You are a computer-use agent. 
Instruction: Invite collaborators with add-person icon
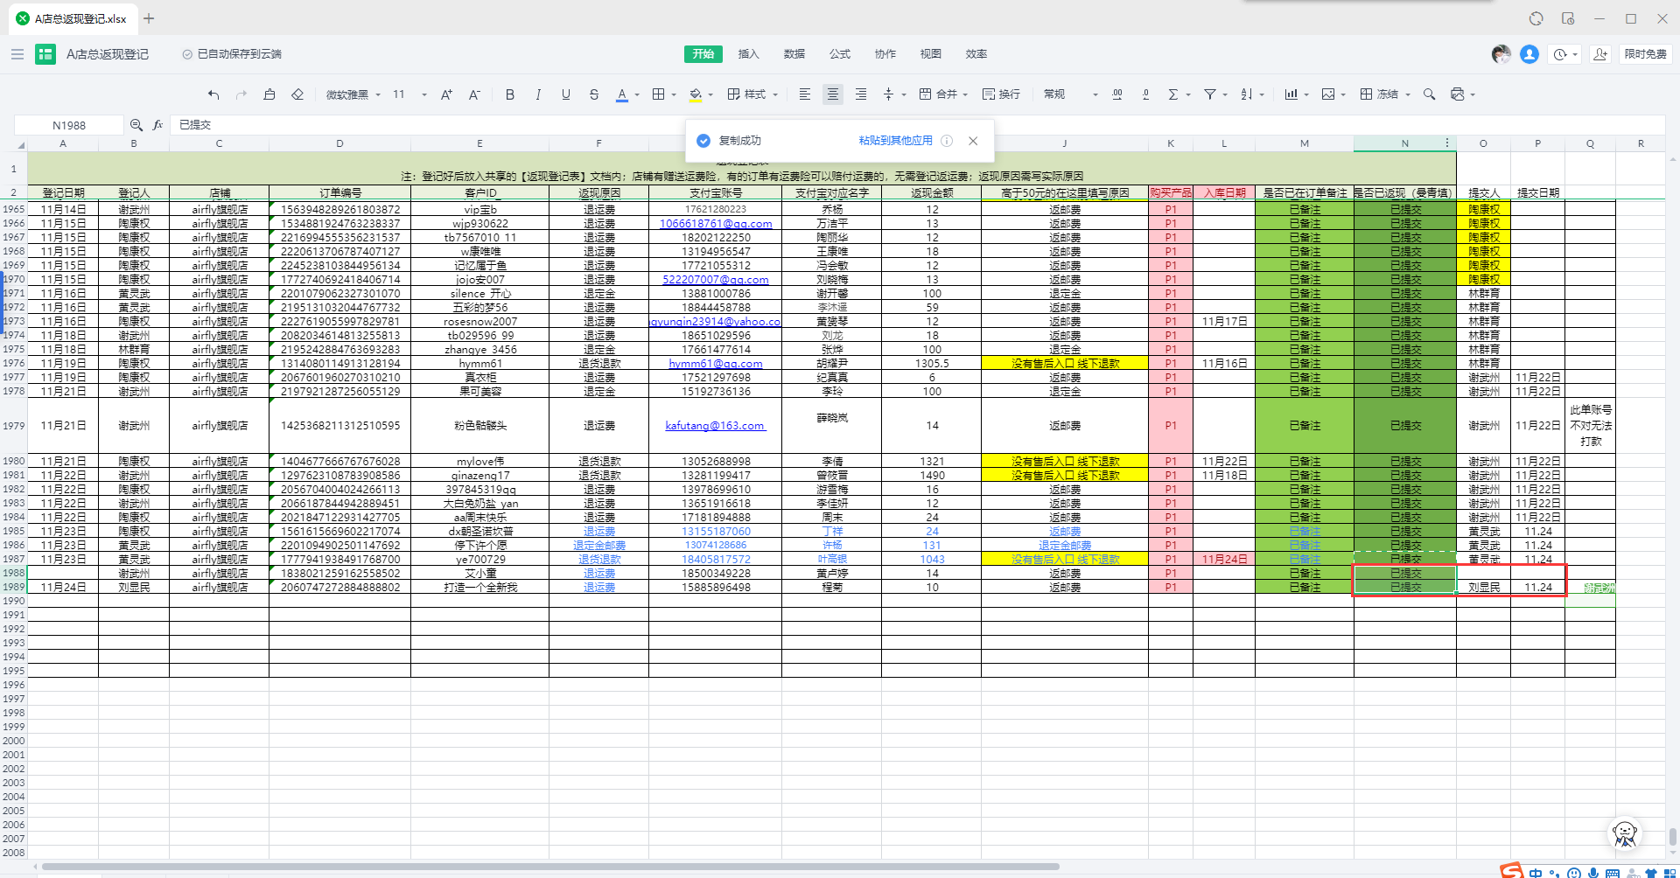(x=1600, y=54)
